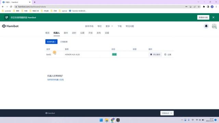Expand the system tray hidden icons chevron
This screenshot has height=123, width=219.
[182, 120]
